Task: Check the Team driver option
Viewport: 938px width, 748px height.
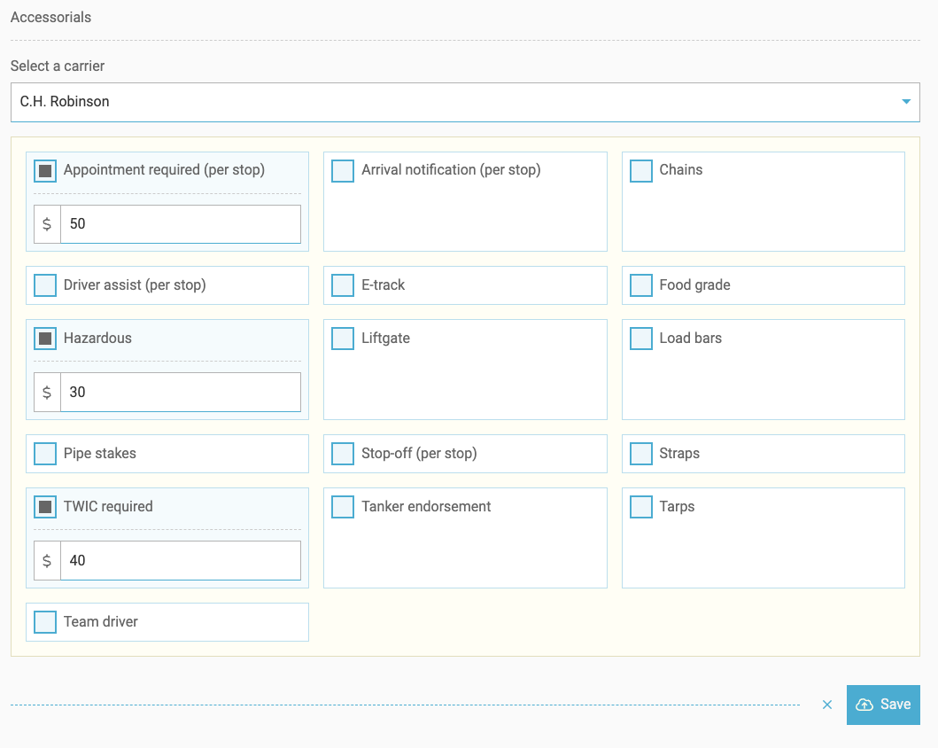Action: 45,623
